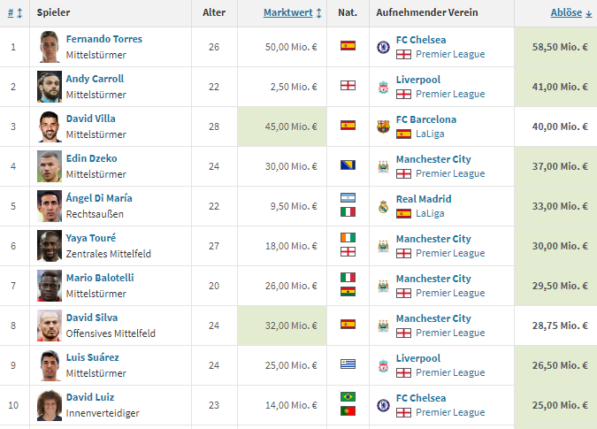The image size is (597, 429).
Task: Click David Silva's portrait thumbnail
Action: pos(50,326)
